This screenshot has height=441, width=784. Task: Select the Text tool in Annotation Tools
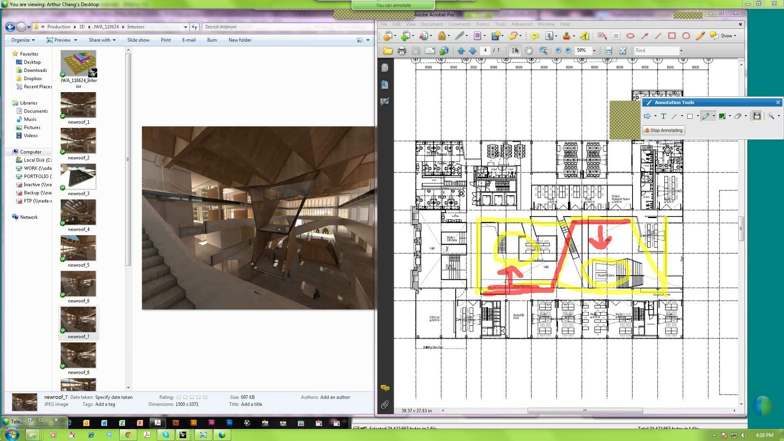[x=663, y=116]
